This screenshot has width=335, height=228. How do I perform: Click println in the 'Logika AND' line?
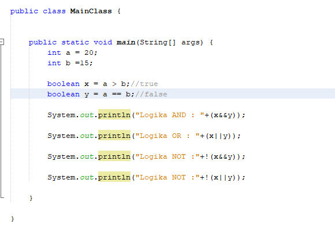point(114,115)
